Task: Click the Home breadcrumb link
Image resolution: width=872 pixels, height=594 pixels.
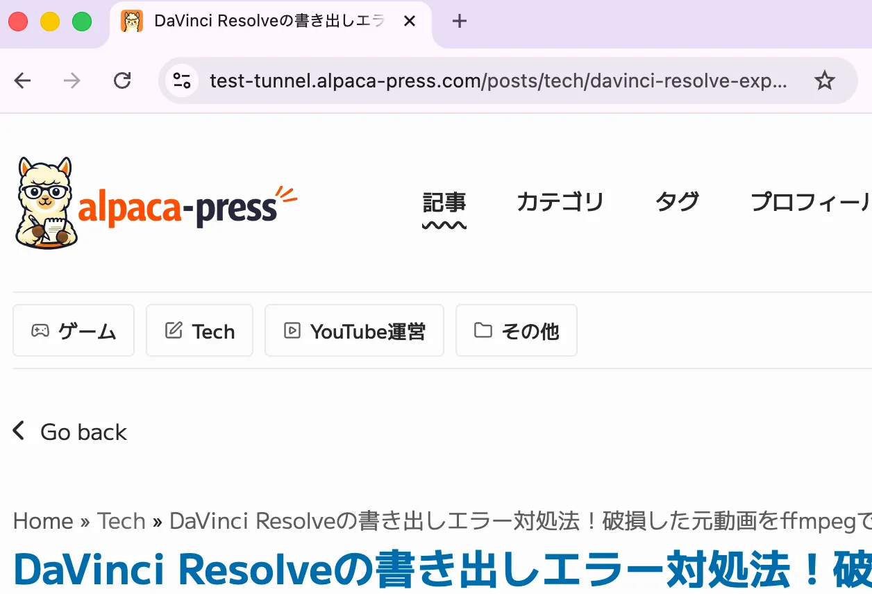Action: 43,520
